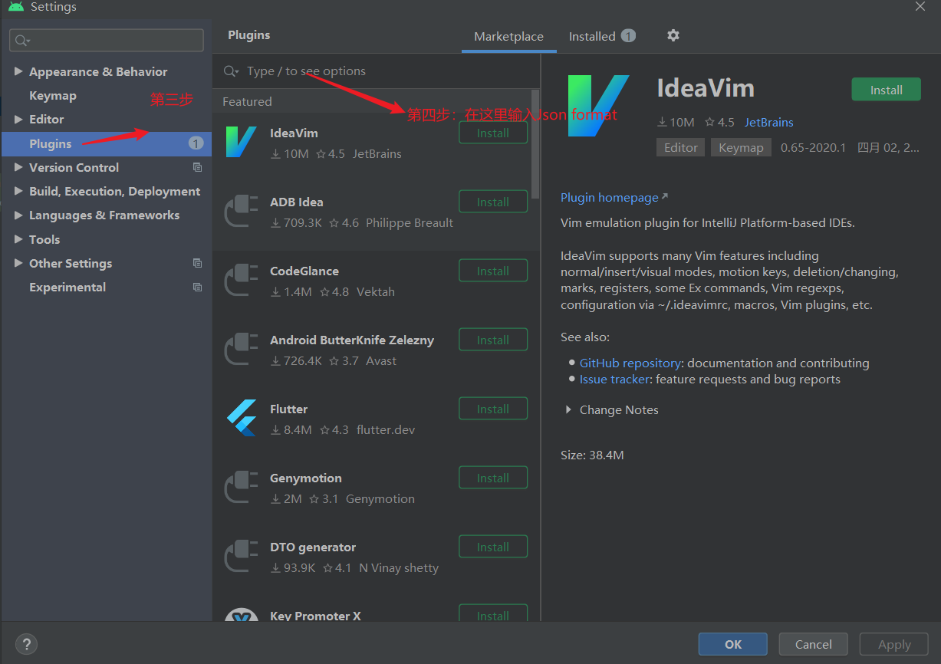The image size is (941, 664).
Task: Focus the settings search field
Action: tap(107, 41)
